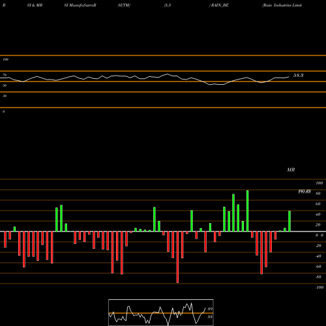Click the MR axis label -20
This screenshot has width=326, height=326.
pos(318,246)
